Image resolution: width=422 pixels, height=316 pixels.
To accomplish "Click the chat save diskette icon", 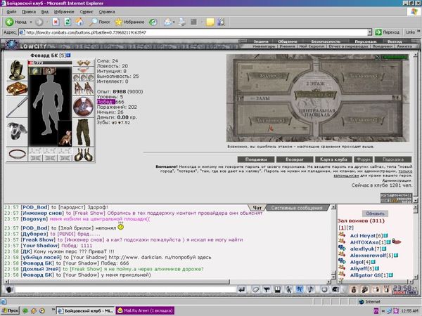I will pyautogui.click(x=278, y=289).
